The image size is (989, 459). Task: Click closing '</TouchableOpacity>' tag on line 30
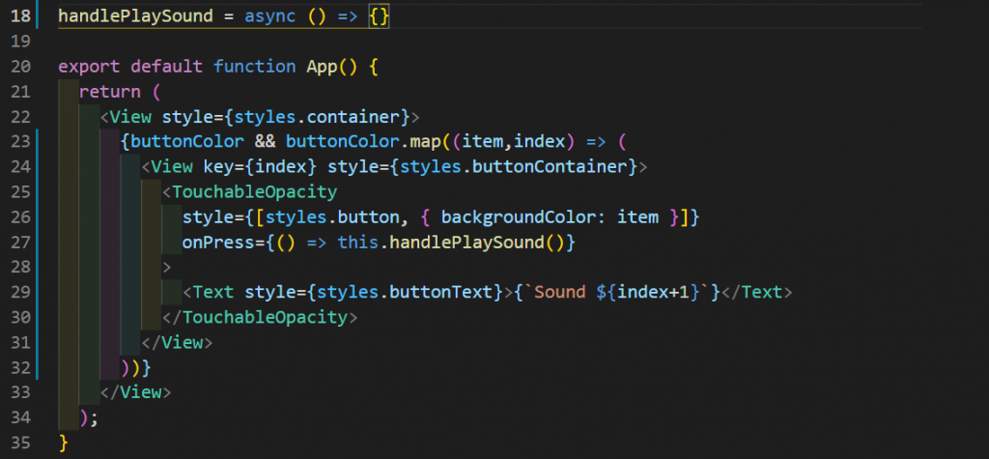(x=260, y=317)
